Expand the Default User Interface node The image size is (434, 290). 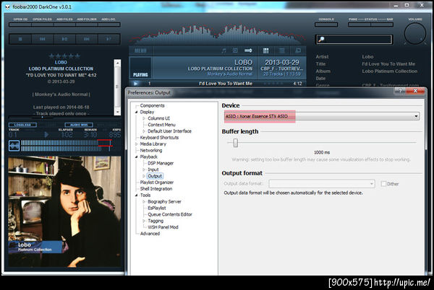(x=144, y=131)
